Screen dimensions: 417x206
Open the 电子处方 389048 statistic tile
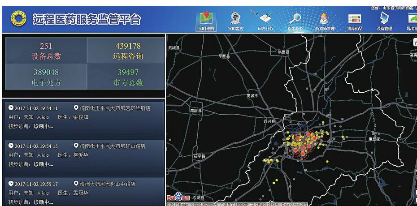pos(46,77)
